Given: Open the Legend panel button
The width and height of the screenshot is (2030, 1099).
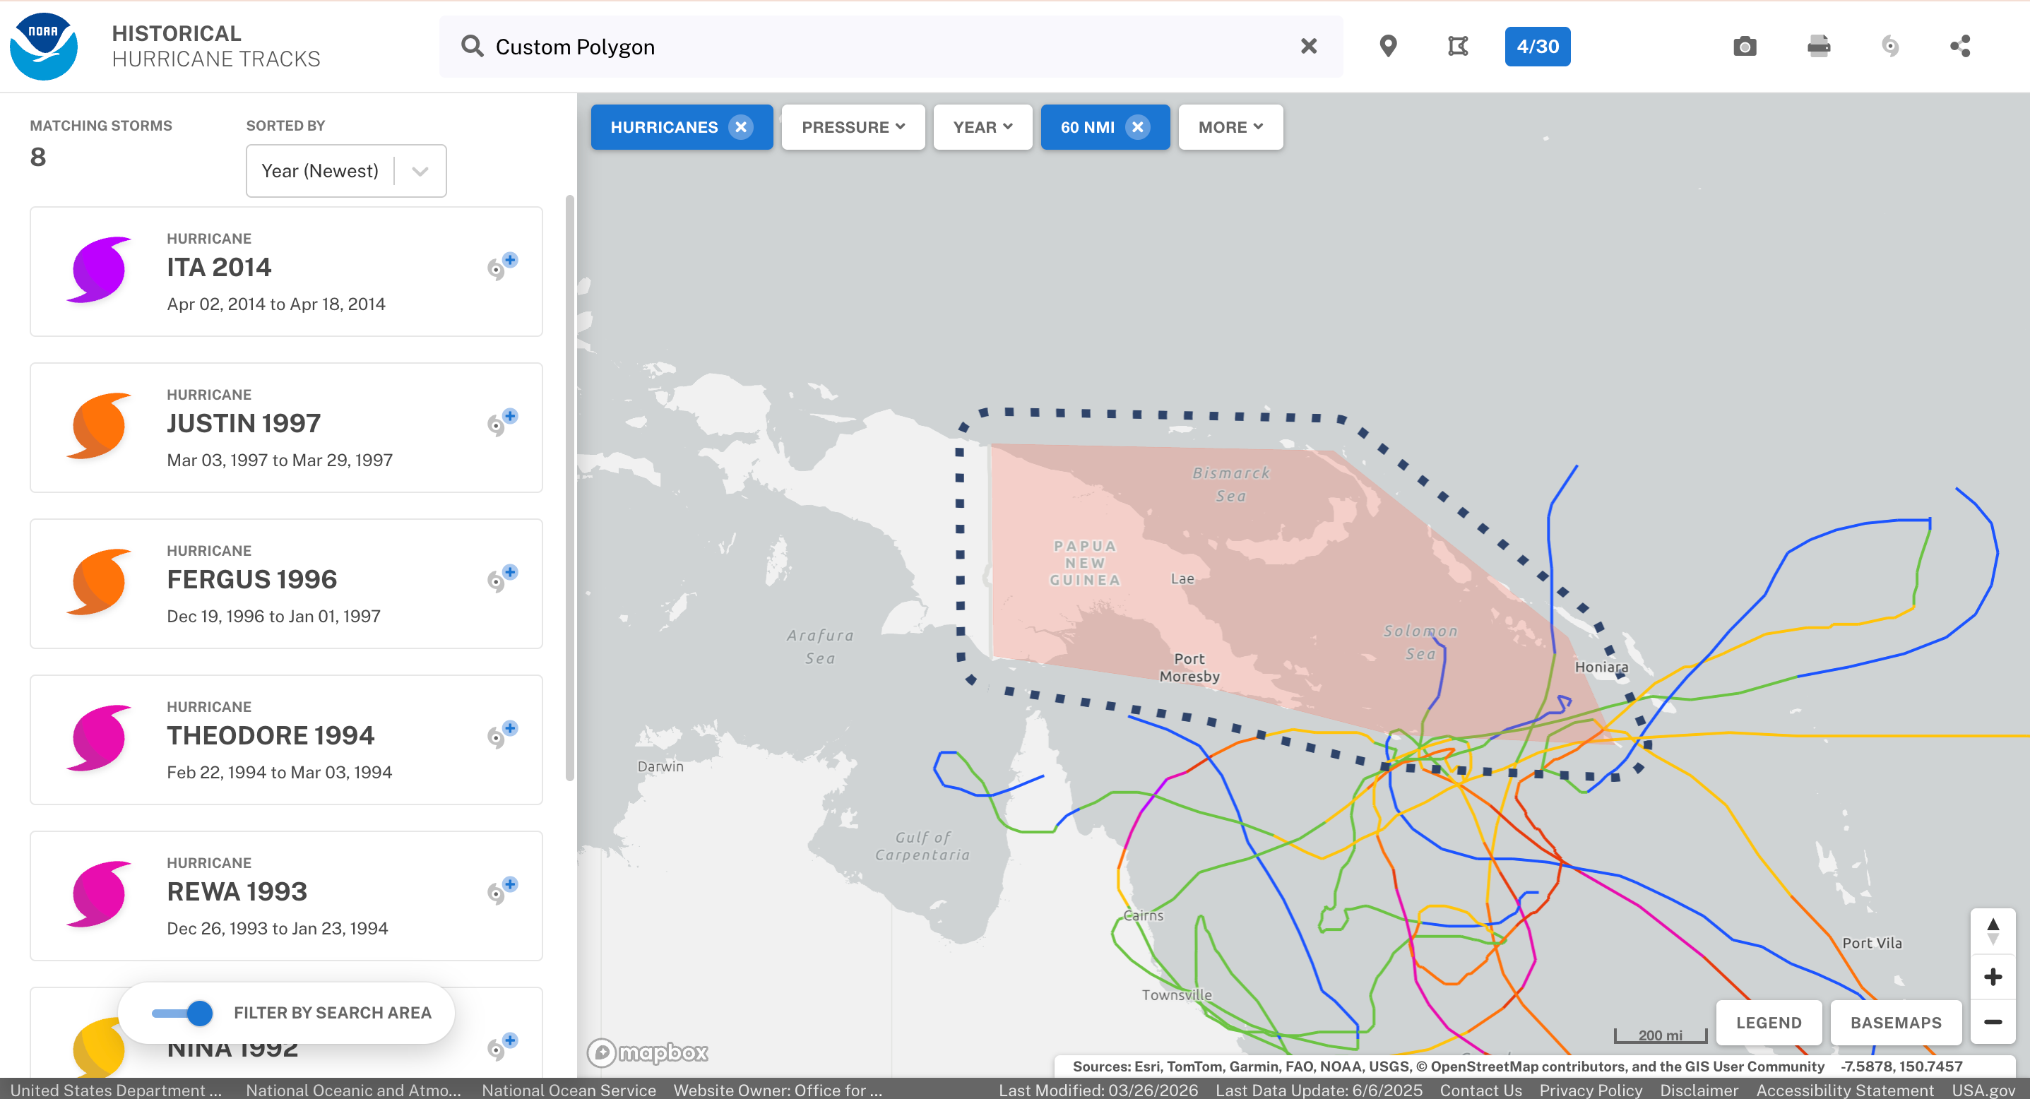Looking at the screenshot, I should click(1769, 1023).
